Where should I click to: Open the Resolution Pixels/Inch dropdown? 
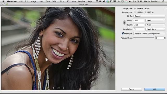(155, 29)
